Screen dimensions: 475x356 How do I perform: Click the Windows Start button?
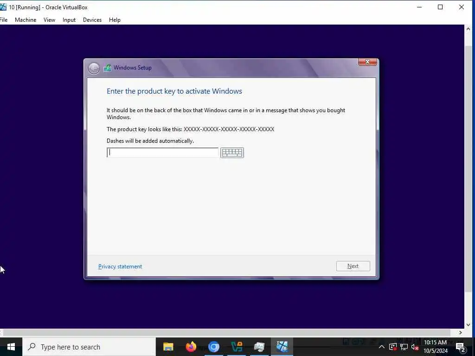pos(11,347)
